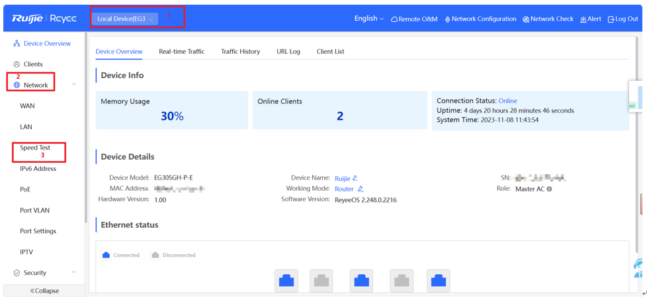
Task: Click the edit icon beside Working Mode Router
Action: coord(361,189)
